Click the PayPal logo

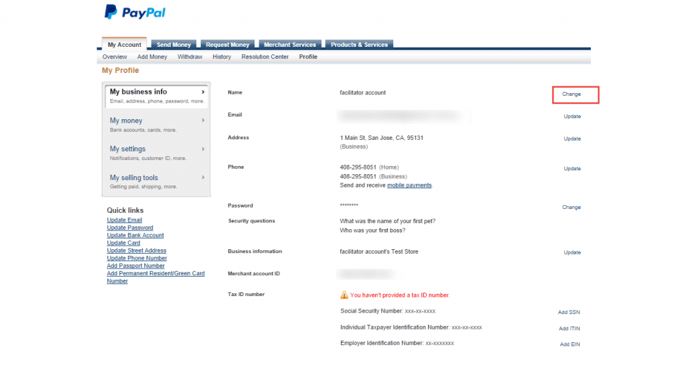pyautogui.click(x=135, y=12)
